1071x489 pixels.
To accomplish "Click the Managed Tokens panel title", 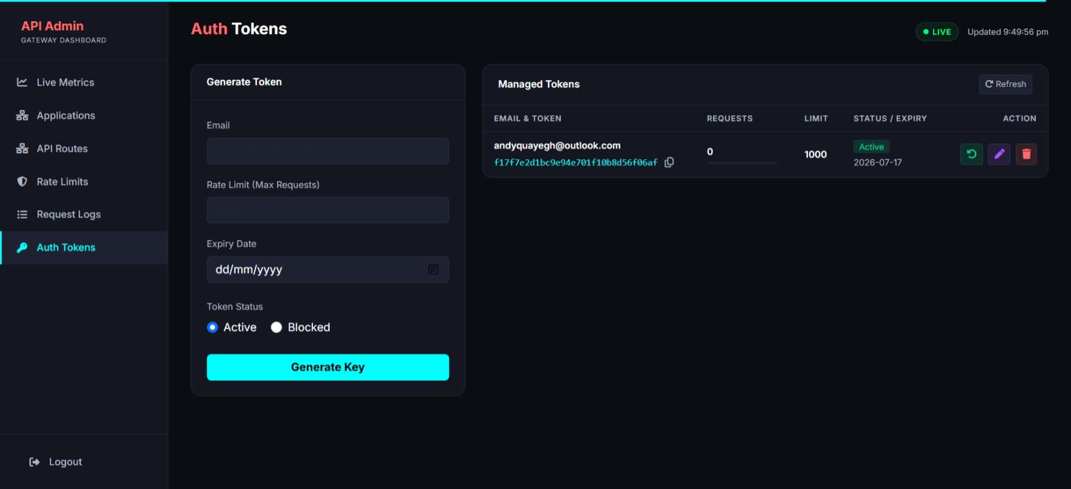I will (539, 84).
